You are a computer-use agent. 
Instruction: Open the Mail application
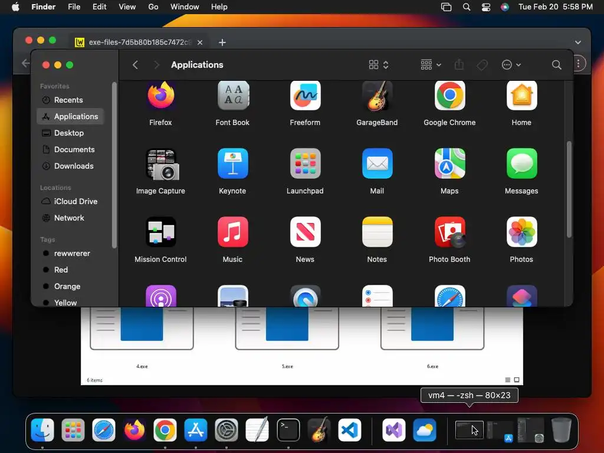[x=377, y=164]
